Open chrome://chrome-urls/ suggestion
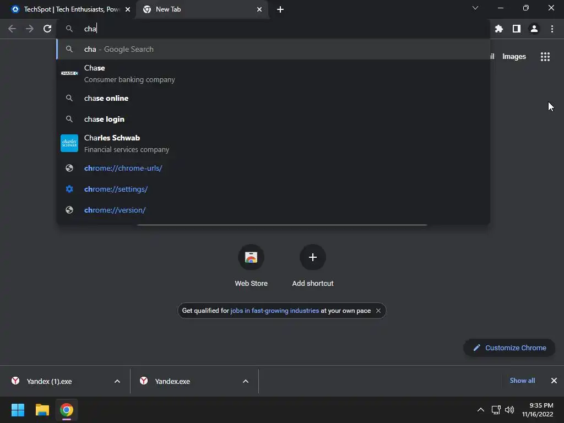Screen dimensions: 564x423 (x=273, y=168)
